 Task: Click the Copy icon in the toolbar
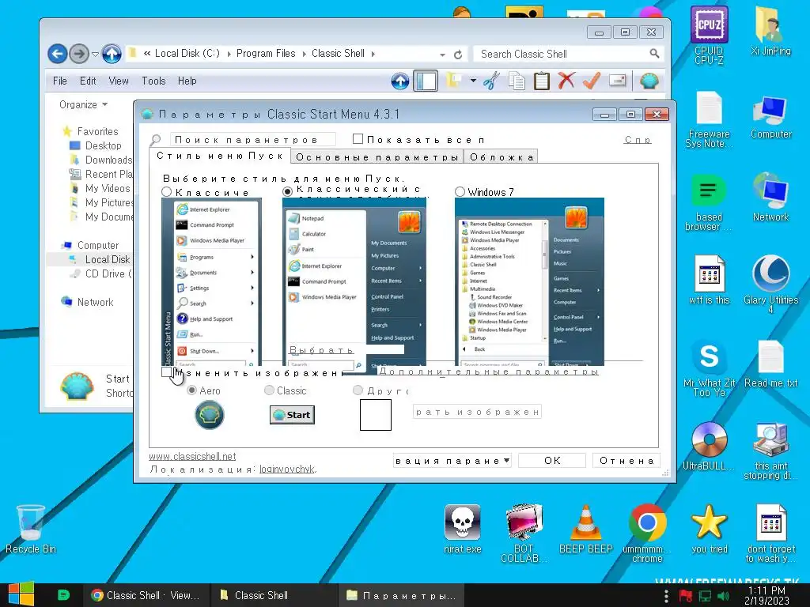(516, 81)
